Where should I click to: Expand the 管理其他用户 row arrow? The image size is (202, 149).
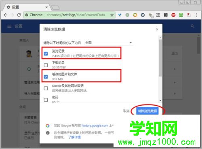tap(175, 82)
